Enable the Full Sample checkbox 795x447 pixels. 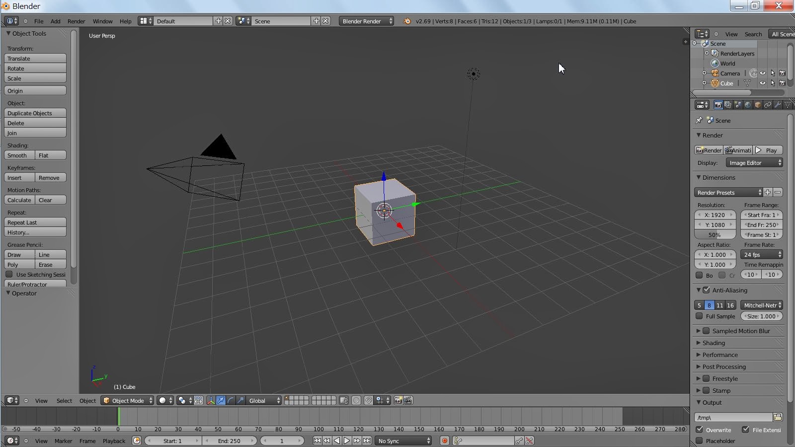699,316
